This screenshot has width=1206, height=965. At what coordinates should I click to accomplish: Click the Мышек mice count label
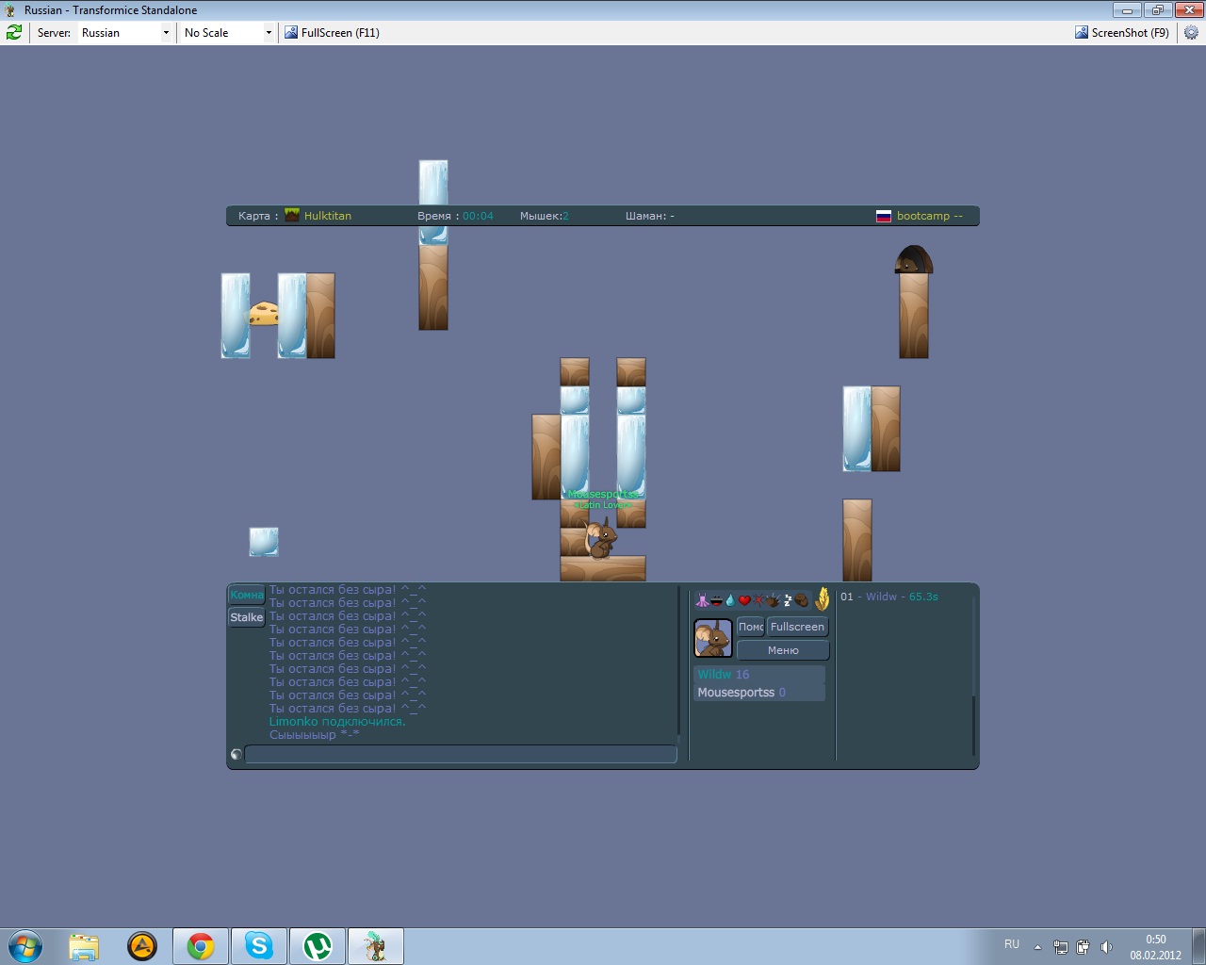pos(545,216)
